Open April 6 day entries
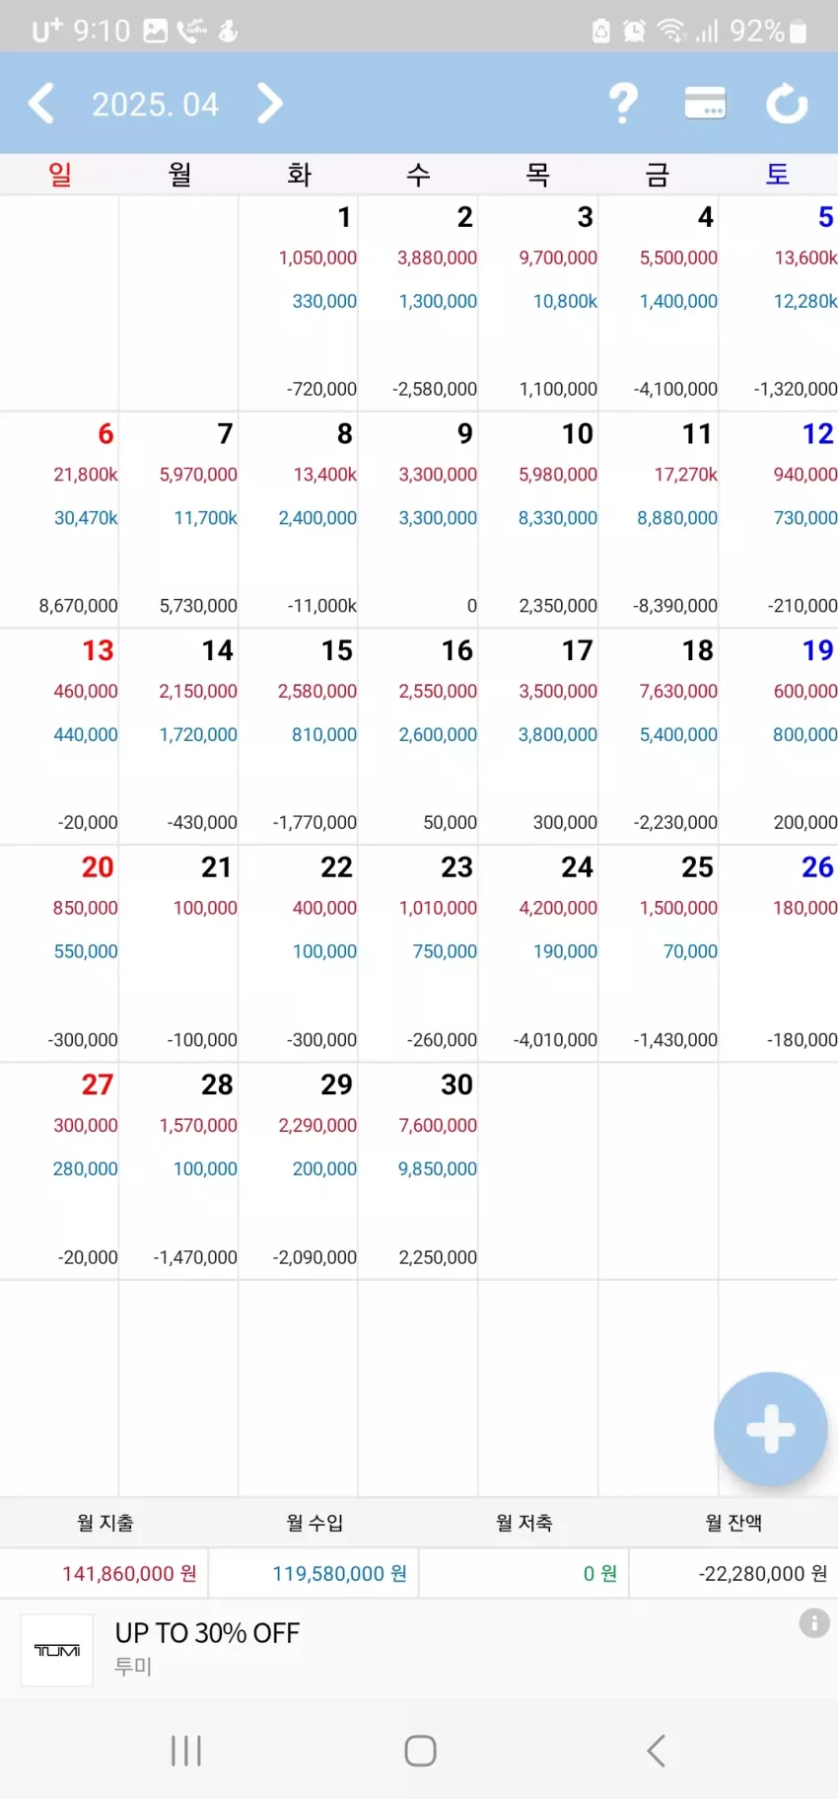The height and width of the screenshot is (1799, 838). tap(59, 519)
